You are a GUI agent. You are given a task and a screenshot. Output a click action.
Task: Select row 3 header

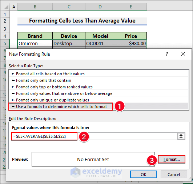[5, 29]
